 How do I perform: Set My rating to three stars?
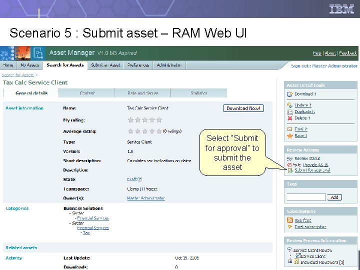(x=145, y=120)
